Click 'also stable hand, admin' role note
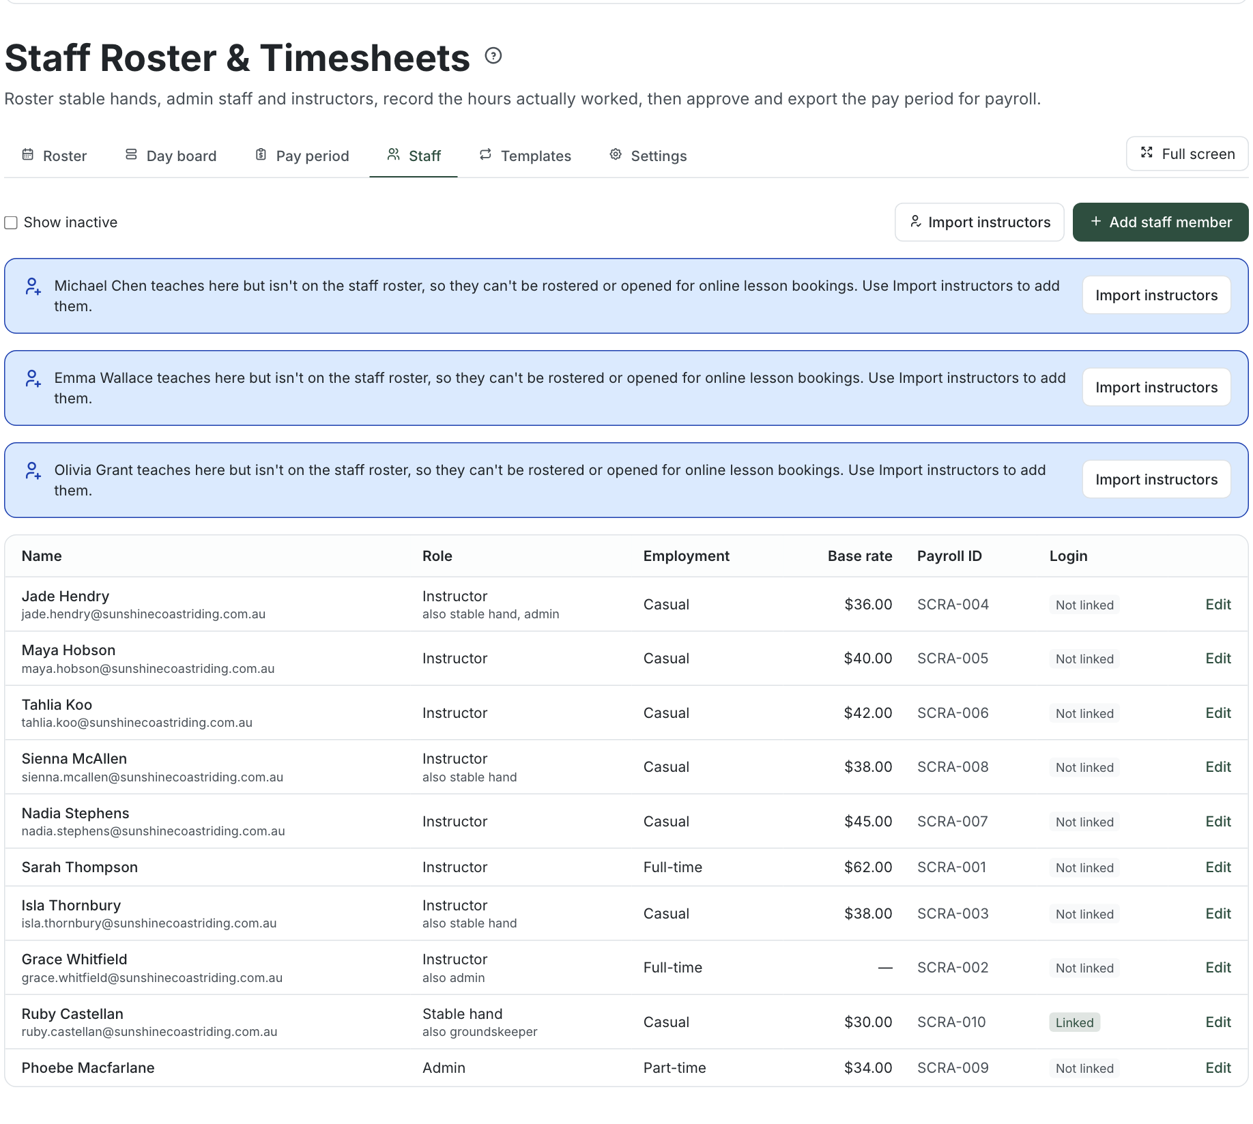The image size is (1253, 1124). tap(491, 614)
